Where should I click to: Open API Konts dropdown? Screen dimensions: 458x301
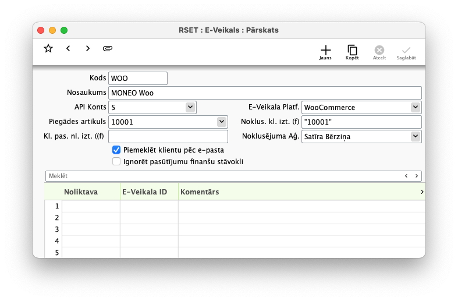pyautogui.click(x=190, y=107)
